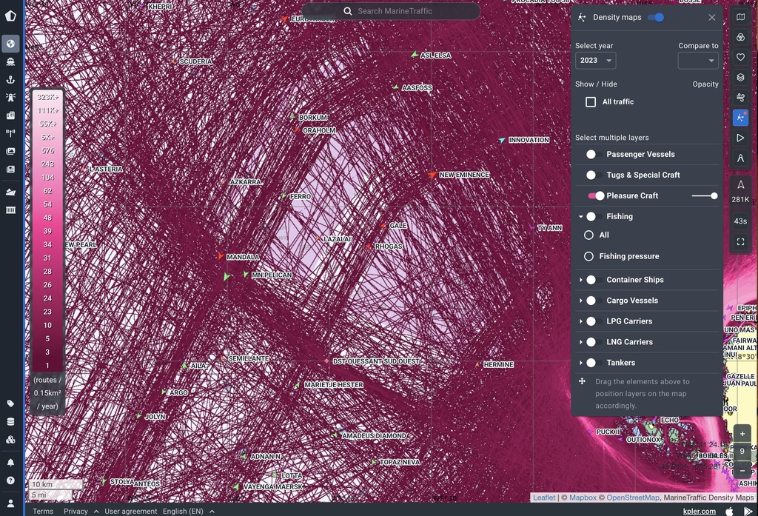
Task: Select the Fishing All radio button
Action: (x=588, y=235)
